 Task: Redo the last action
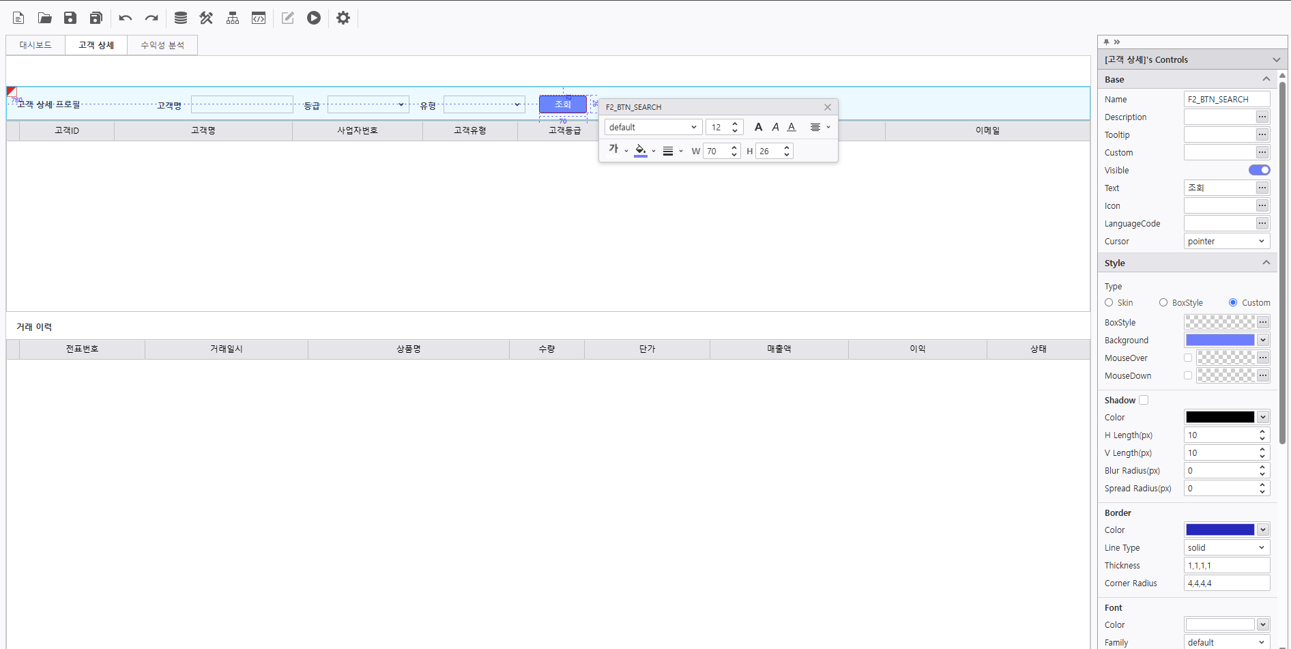click(x=151, y=18)
